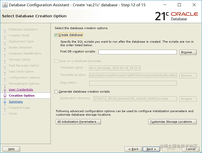
Task: Click Creation Mode step in sidebar
Action: pos(19,35)
